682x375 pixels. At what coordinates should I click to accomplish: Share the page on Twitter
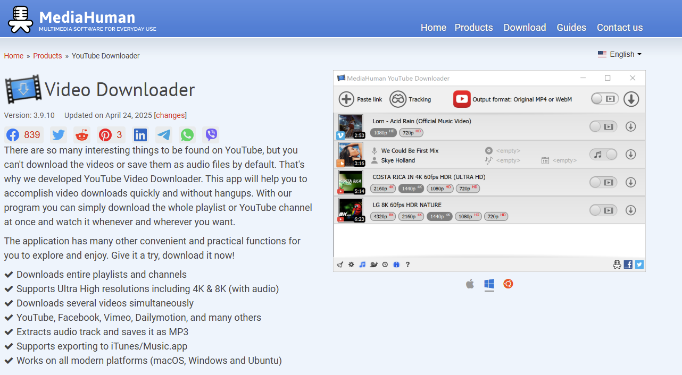click(x=59, y=134)
